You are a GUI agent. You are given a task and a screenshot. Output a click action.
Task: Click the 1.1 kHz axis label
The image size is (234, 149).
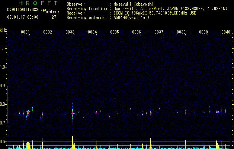click(3, 48)
